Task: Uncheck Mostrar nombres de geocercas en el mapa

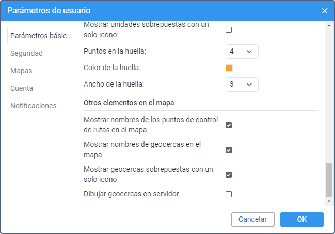Action: point(229,150)
